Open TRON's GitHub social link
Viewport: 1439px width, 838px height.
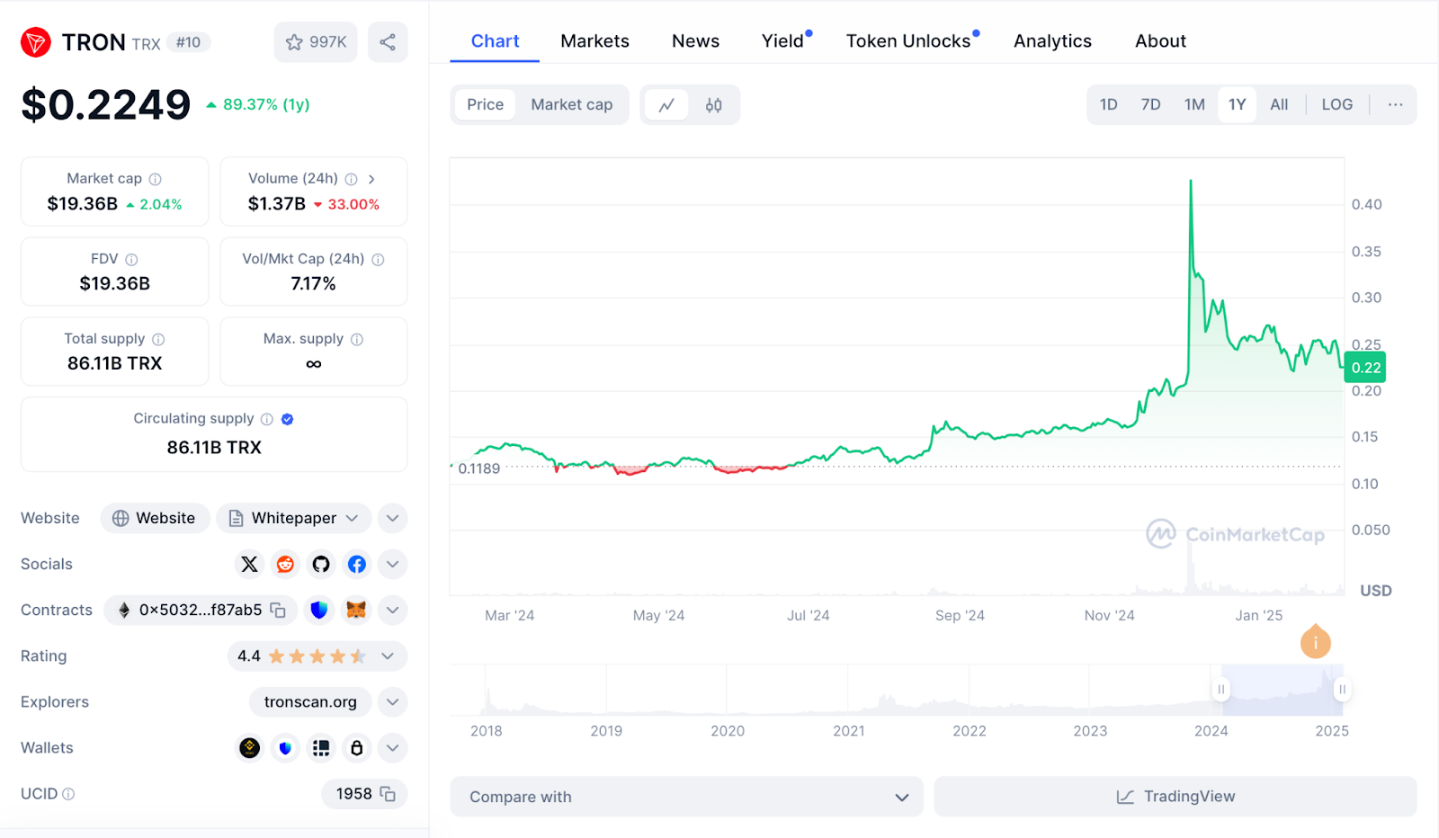pyautogui.click(x=321, y=564)
